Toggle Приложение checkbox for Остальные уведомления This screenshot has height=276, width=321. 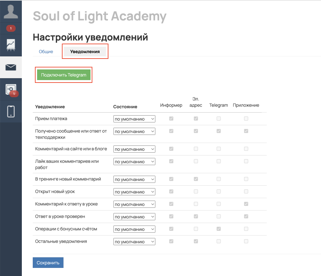click(x=246, y=241)
